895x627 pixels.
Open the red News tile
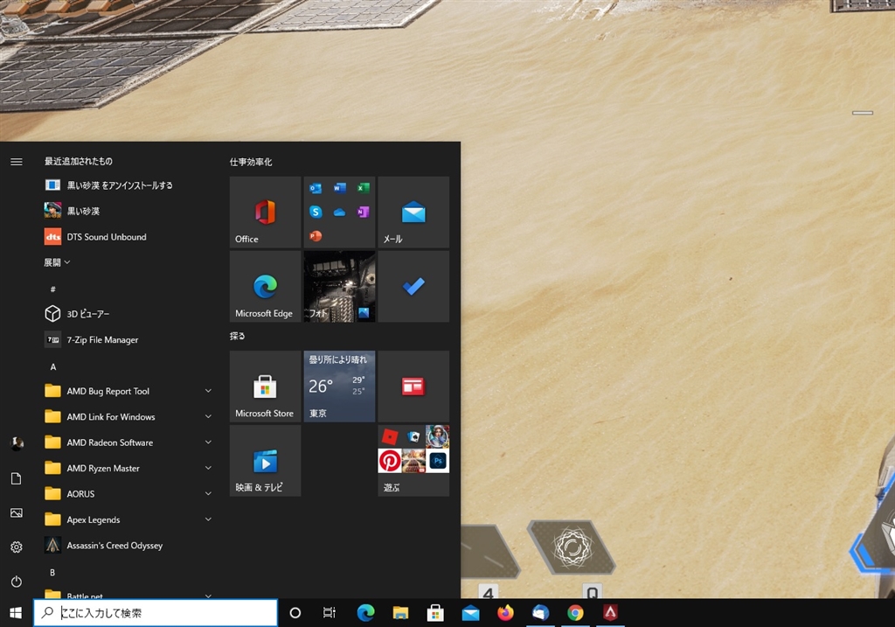(x=413, y=386)
